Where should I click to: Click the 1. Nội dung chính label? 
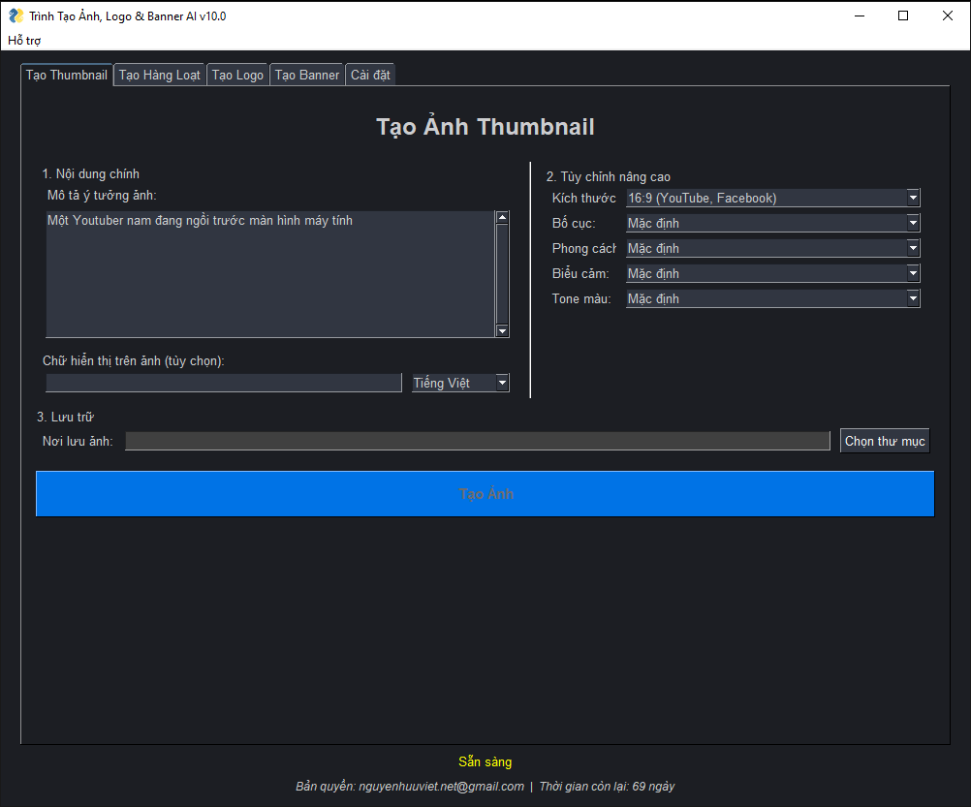[x=90, y=174]
